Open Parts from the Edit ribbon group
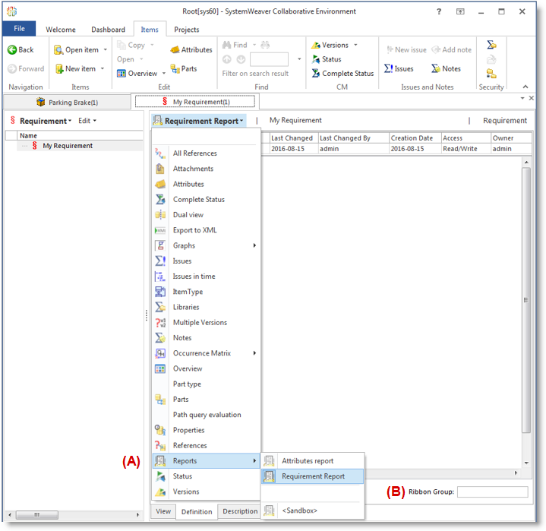This screenshot has width=546, height=531. (x=184, y=68)
